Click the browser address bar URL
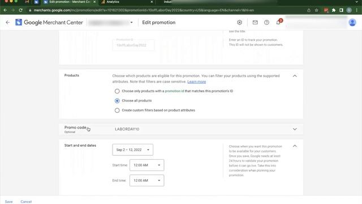 click(144, 10)
